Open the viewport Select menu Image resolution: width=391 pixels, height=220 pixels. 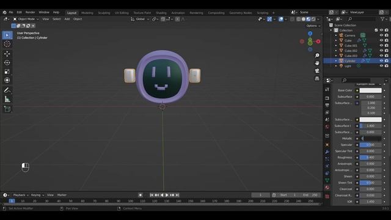(x=57, y=19)
